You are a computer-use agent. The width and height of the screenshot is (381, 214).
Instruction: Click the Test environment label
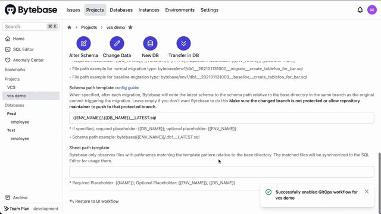point(11,130)
